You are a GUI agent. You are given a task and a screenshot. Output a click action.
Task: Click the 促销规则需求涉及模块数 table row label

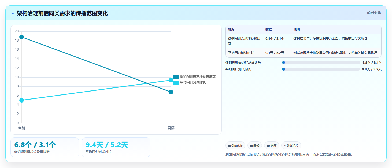[x=244, y=41]
